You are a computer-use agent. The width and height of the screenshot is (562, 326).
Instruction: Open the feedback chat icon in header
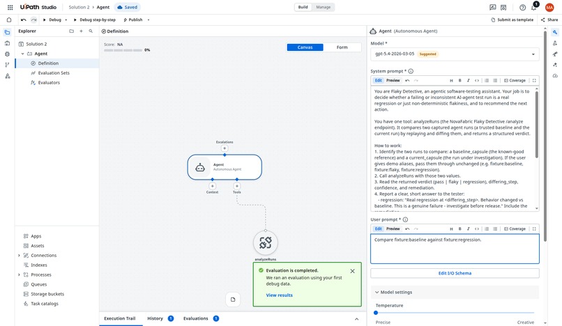pyautogui.click(x=493, y=7)
